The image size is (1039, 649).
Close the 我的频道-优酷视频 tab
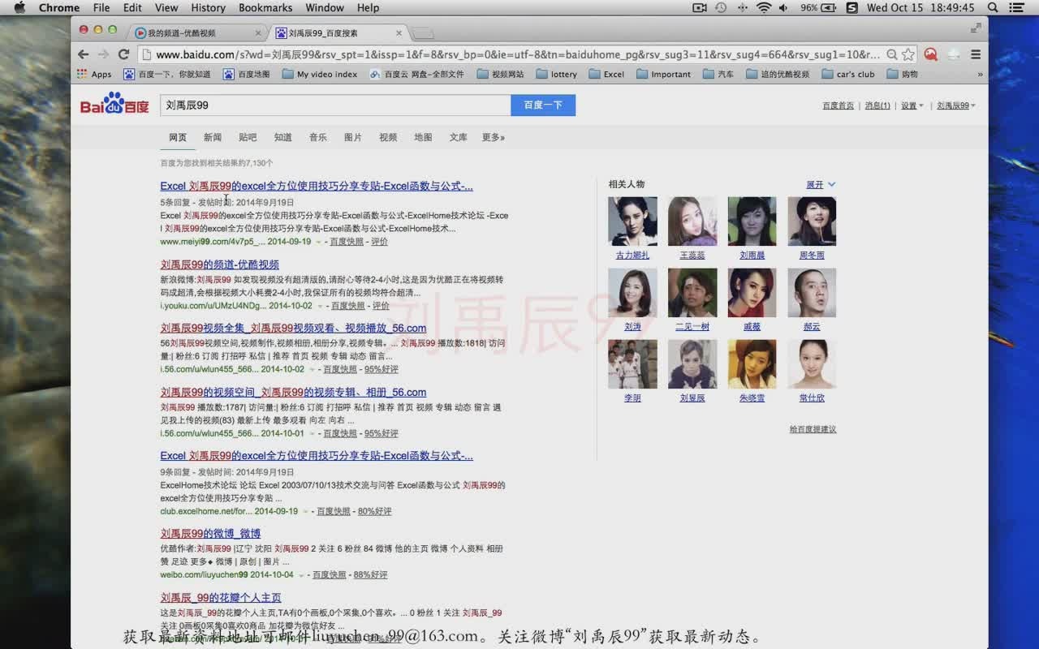259,33
